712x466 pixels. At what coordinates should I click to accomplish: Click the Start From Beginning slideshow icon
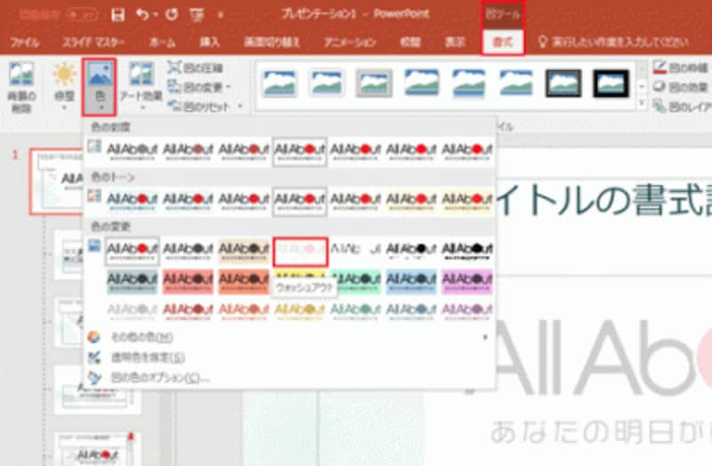[x=197, y=15]
